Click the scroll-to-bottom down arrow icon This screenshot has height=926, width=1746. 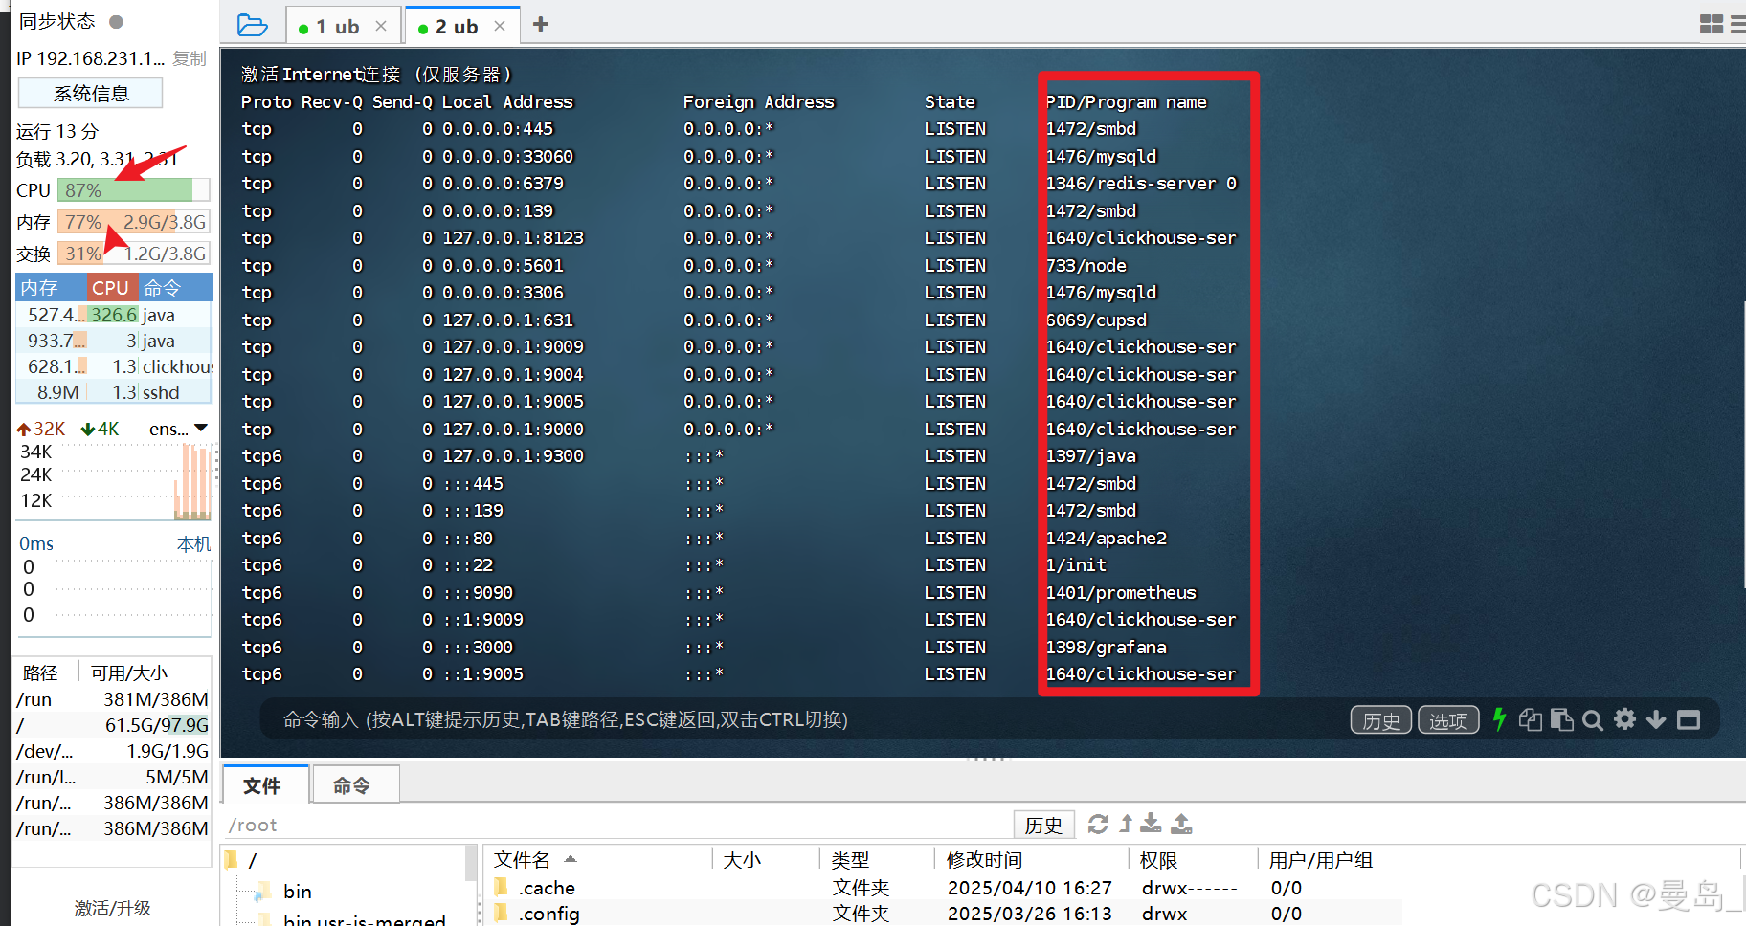coord(1656,719)
